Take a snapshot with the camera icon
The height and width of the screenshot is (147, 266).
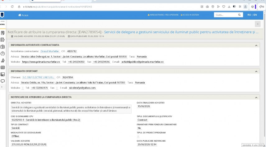pos(207,7)
